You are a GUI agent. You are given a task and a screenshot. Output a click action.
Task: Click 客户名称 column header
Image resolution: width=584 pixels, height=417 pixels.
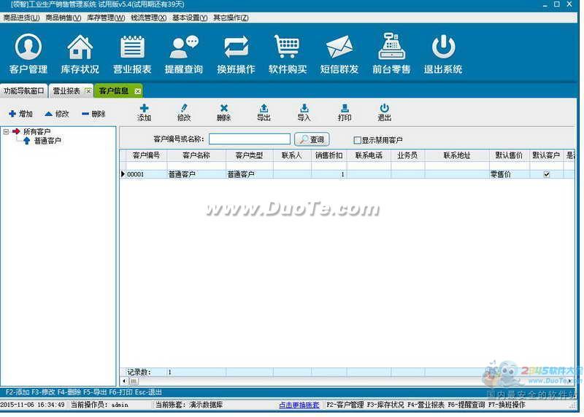tap(196, 155)
